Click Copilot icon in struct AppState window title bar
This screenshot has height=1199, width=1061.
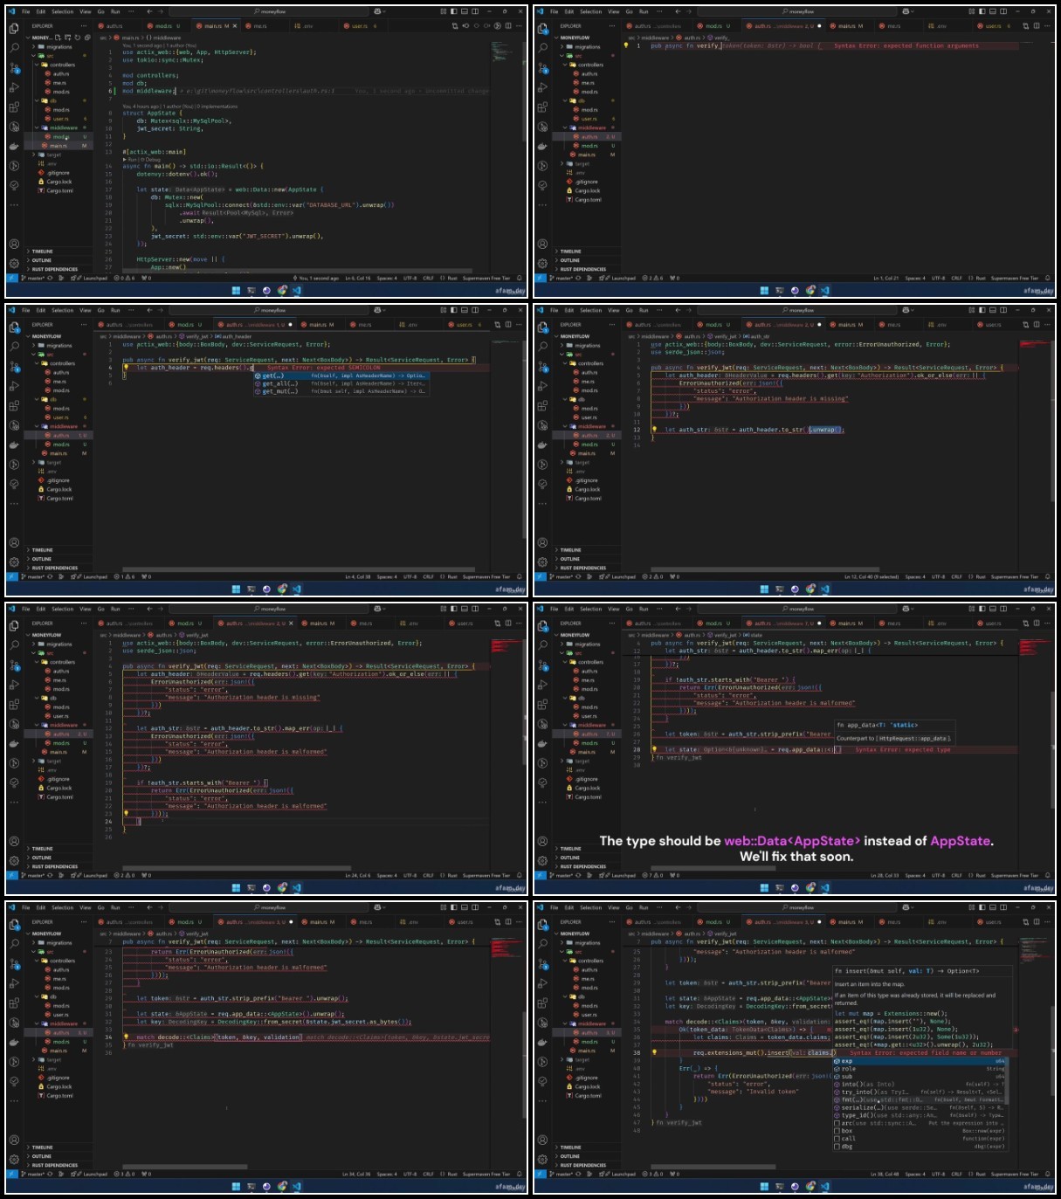pos(378,11)
